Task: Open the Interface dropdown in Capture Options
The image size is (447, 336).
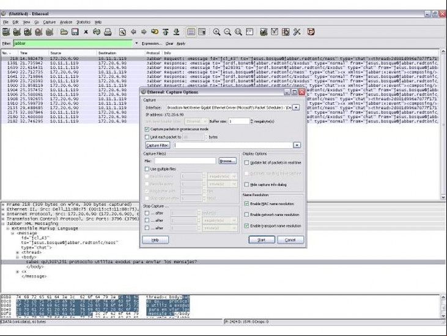Action: click(296, 108)
